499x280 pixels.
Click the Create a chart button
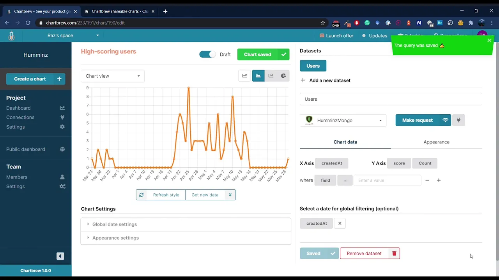pos(35,79)
